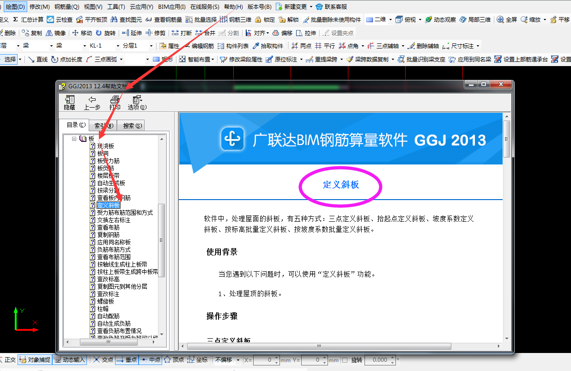Toggle 垂点 perpendicular snap

coord(127,359)
